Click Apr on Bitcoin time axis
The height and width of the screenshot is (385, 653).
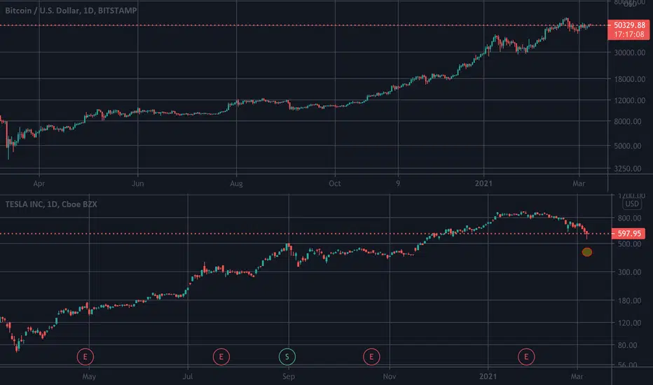pyautogui.click(x=39, y=183)
